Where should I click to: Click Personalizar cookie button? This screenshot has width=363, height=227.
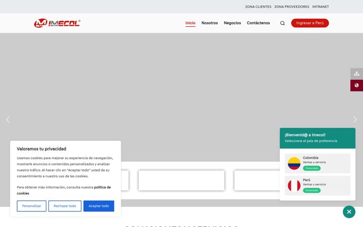pyautogui.click(x=31, y=206)
